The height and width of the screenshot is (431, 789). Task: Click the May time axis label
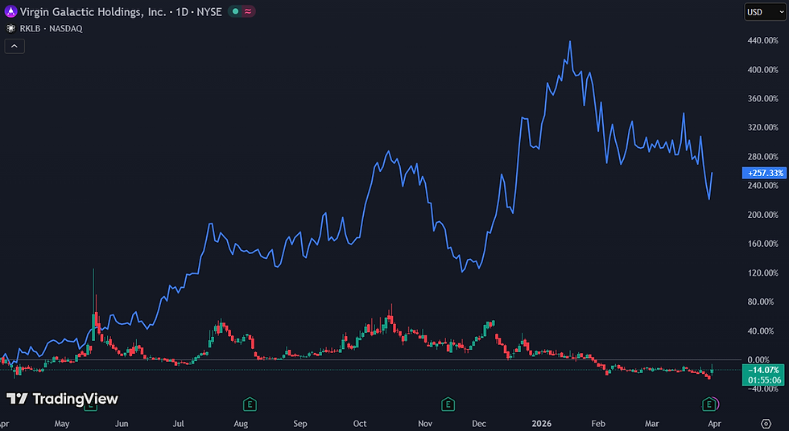pyautogui.click(x=62, y=424)
